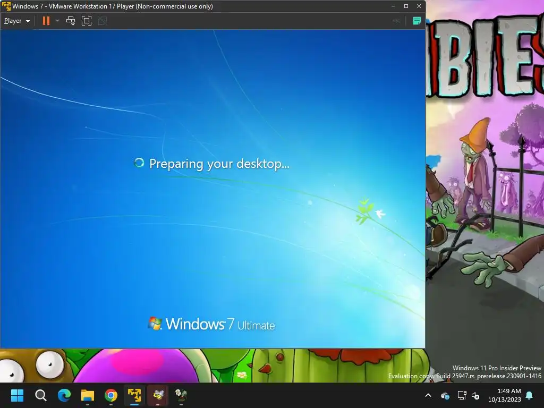Open the green VMware message log icon

[416, 21]
